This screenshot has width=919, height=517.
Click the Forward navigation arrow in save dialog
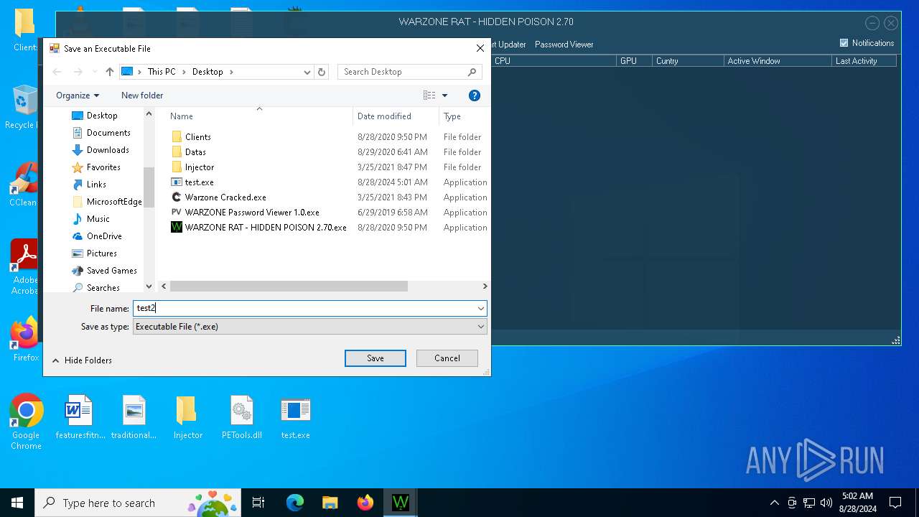point(78,72)
